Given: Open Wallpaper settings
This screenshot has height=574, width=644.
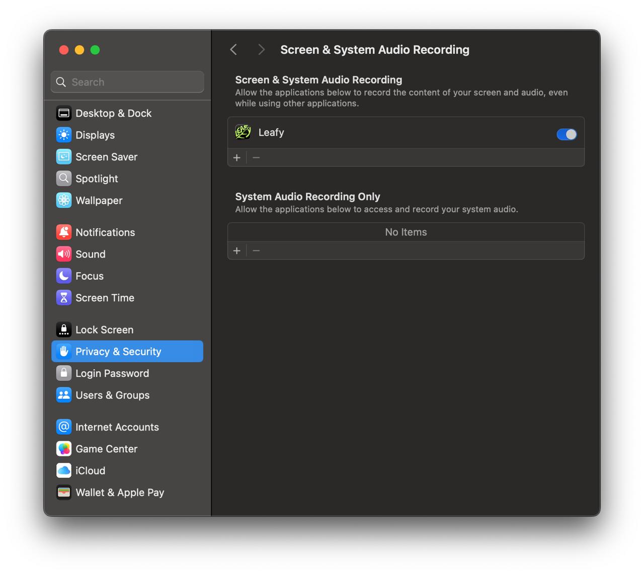Looking at the screenshot, I should point(127,200).
